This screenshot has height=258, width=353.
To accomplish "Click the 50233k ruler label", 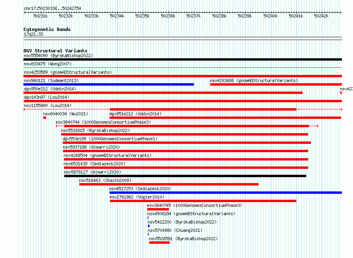I will pos(92,16).
